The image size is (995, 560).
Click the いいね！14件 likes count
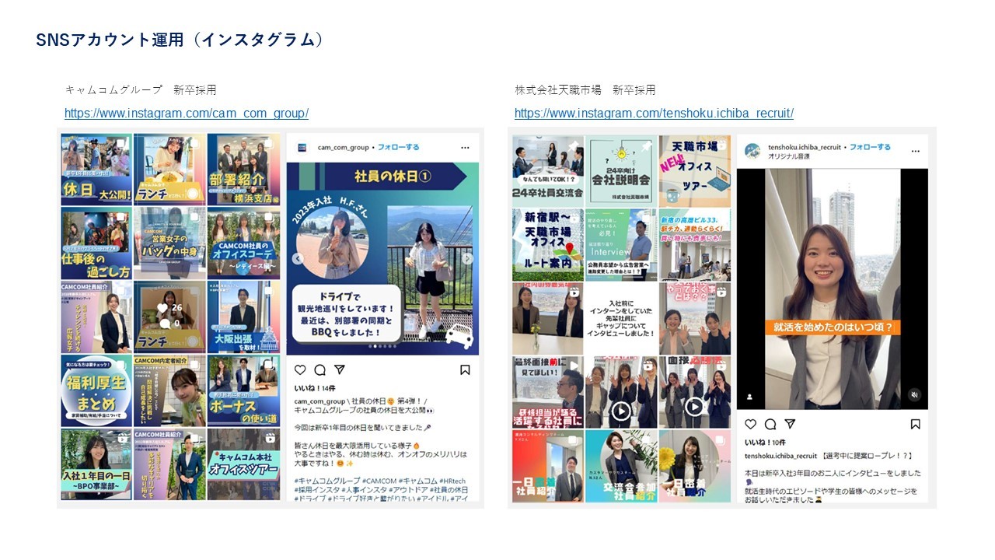point(314,387)
